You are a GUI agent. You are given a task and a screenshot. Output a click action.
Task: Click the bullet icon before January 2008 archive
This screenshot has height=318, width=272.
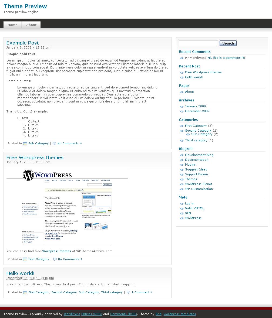pos(181,106)
